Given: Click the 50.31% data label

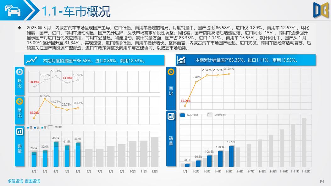Looking at the screenshot, I should pyautogui.click(x=56, y=71).
